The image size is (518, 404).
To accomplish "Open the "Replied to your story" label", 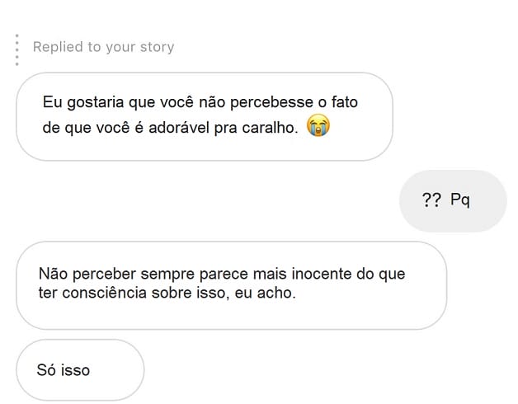I will click(x=103, y=47).
